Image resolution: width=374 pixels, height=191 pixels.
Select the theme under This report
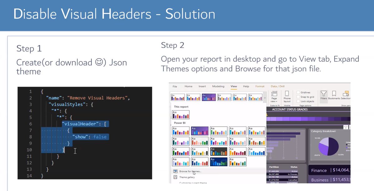[x=181, y=115]
